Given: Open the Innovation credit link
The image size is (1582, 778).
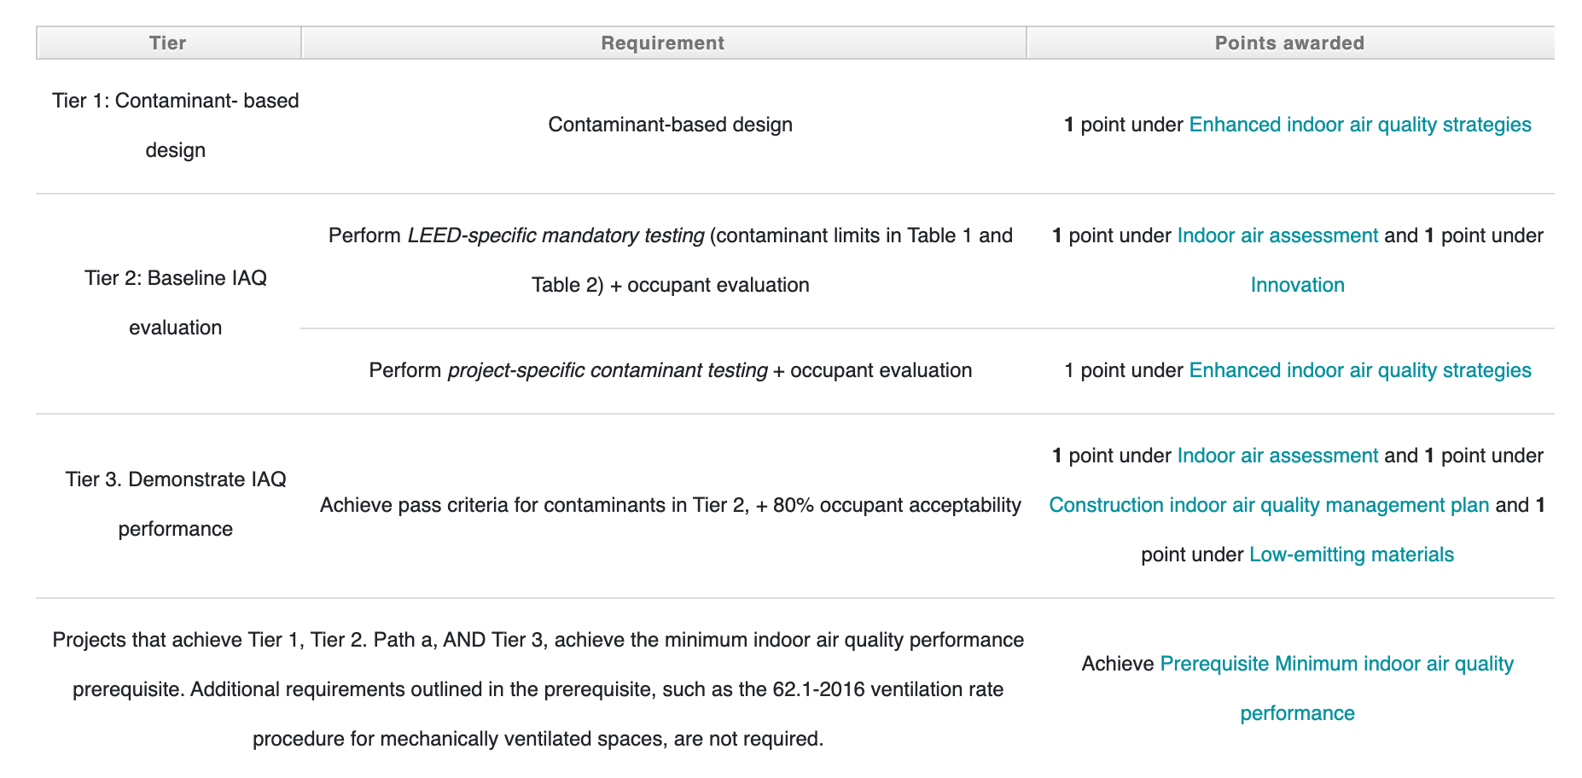Looking at the screenshot, I should click(x=1297, y=284).
